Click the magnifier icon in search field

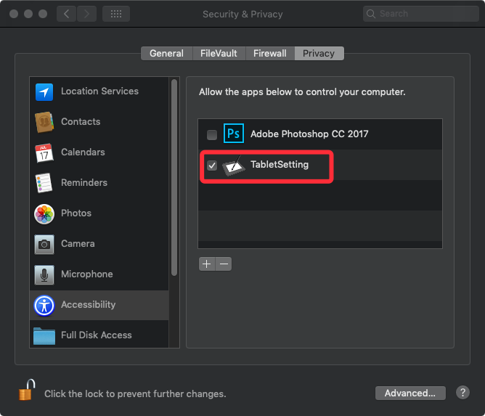click(371, 14)
